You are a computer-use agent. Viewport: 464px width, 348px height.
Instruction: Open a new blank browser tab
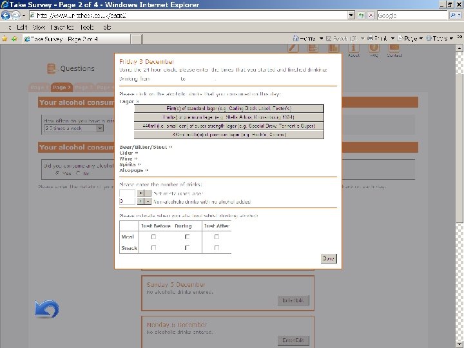point(137,39)
